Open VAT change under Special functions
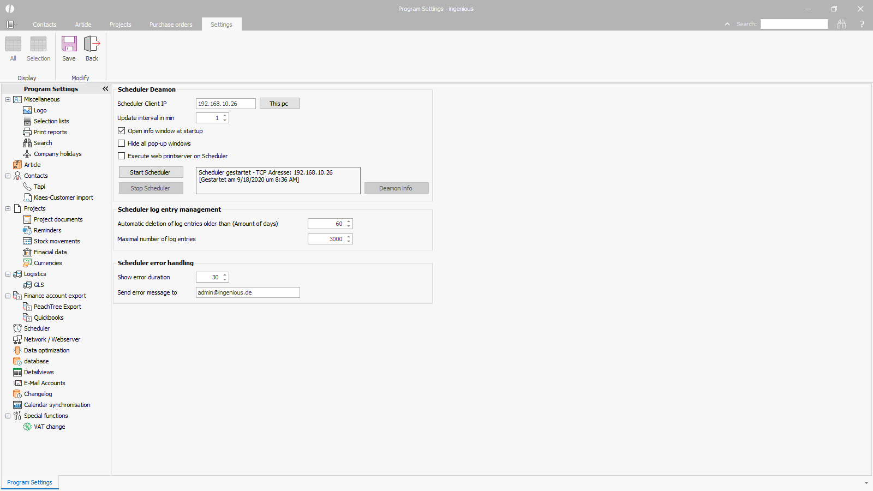 point(49,427)
